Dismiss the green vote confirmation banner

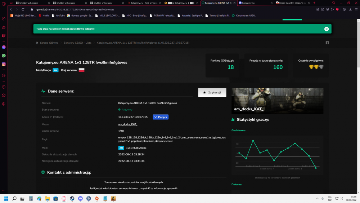[x=327, y=29]
